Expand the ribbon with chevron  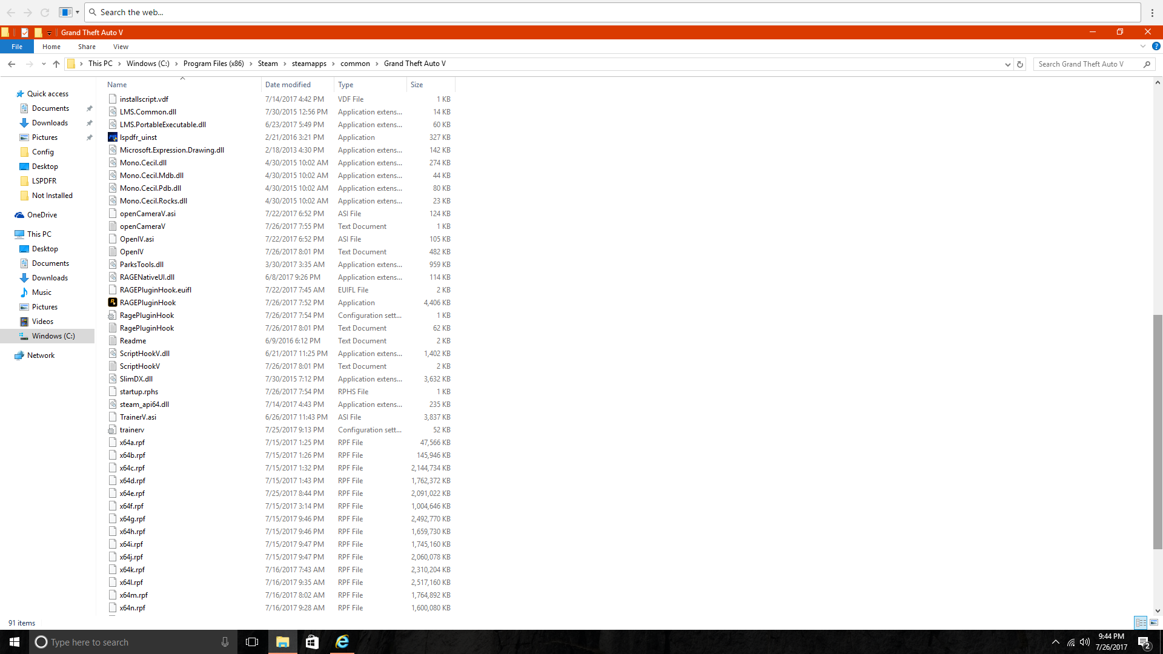pyautogui.click(x=1143, y=47)
